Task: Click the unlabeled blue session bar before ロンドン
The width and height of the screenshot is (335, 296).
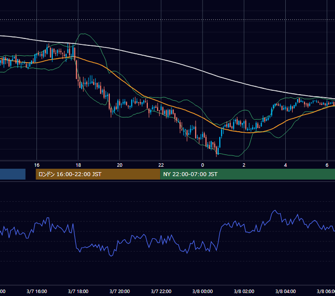Action: tap(13, 174)
